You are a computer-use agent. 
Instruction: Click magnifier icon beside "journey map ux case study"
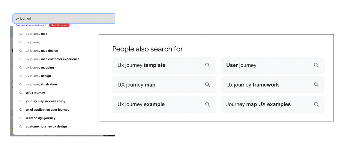(x=21, y=101)
